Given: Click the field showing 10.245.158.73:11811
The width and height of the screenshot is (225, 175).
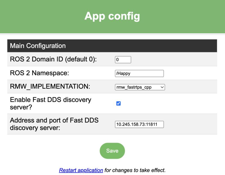Looking at the screenshot, I should click(x=139, y=124).
